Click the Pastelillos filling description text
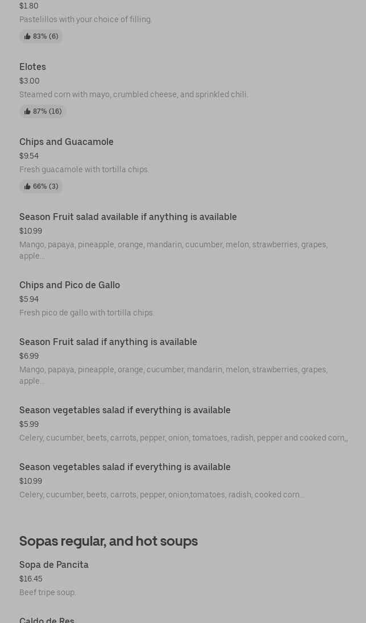This screenshot has height=623, width=366. pyautogui.click(x=86, y=19)
